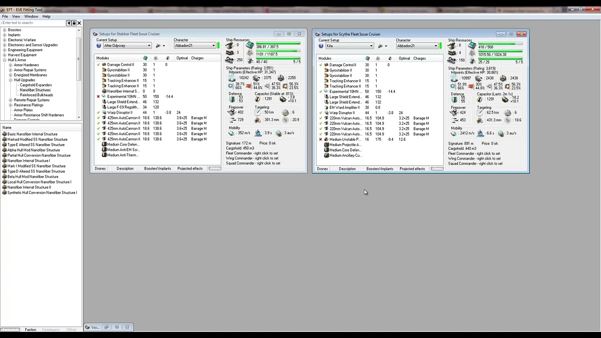This screenshot has width=601, height=338.
Task: Open ship setup tools menu in Scythe window
Action: pos(382,46)
